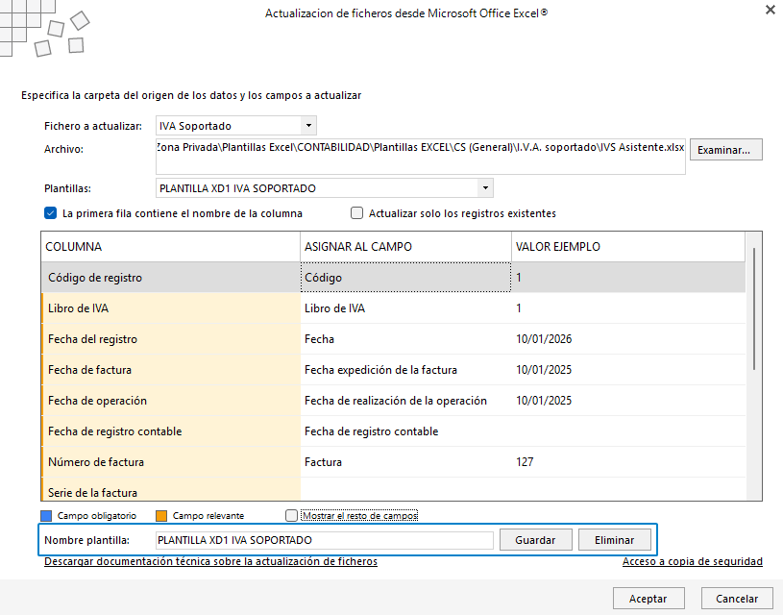Open the Fichero a actualizar dropdown
783x615 pixels.
click(308, 125)
